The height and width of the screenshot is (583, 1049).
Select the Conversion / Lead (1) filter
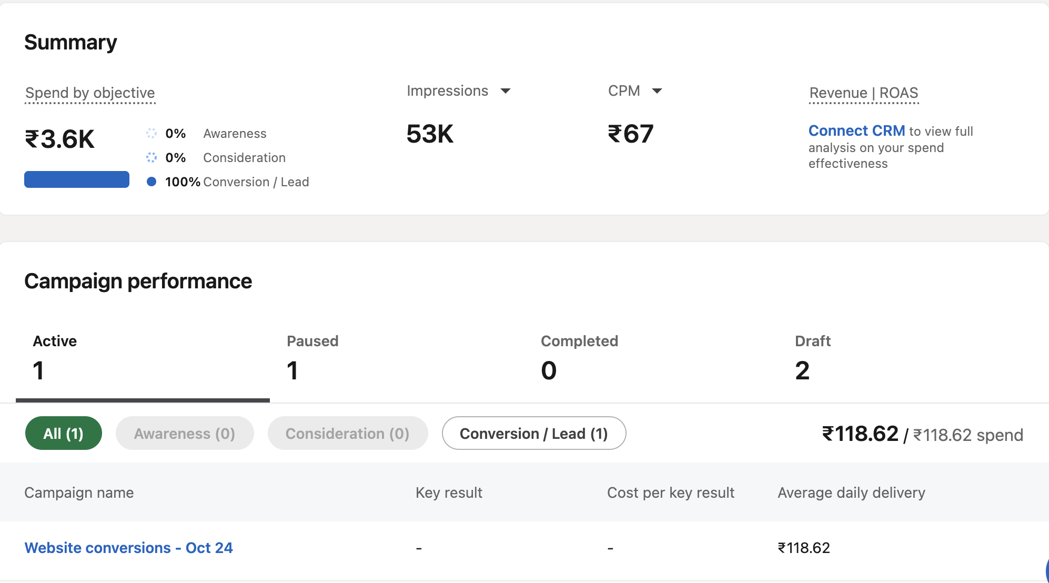point(534,434)
